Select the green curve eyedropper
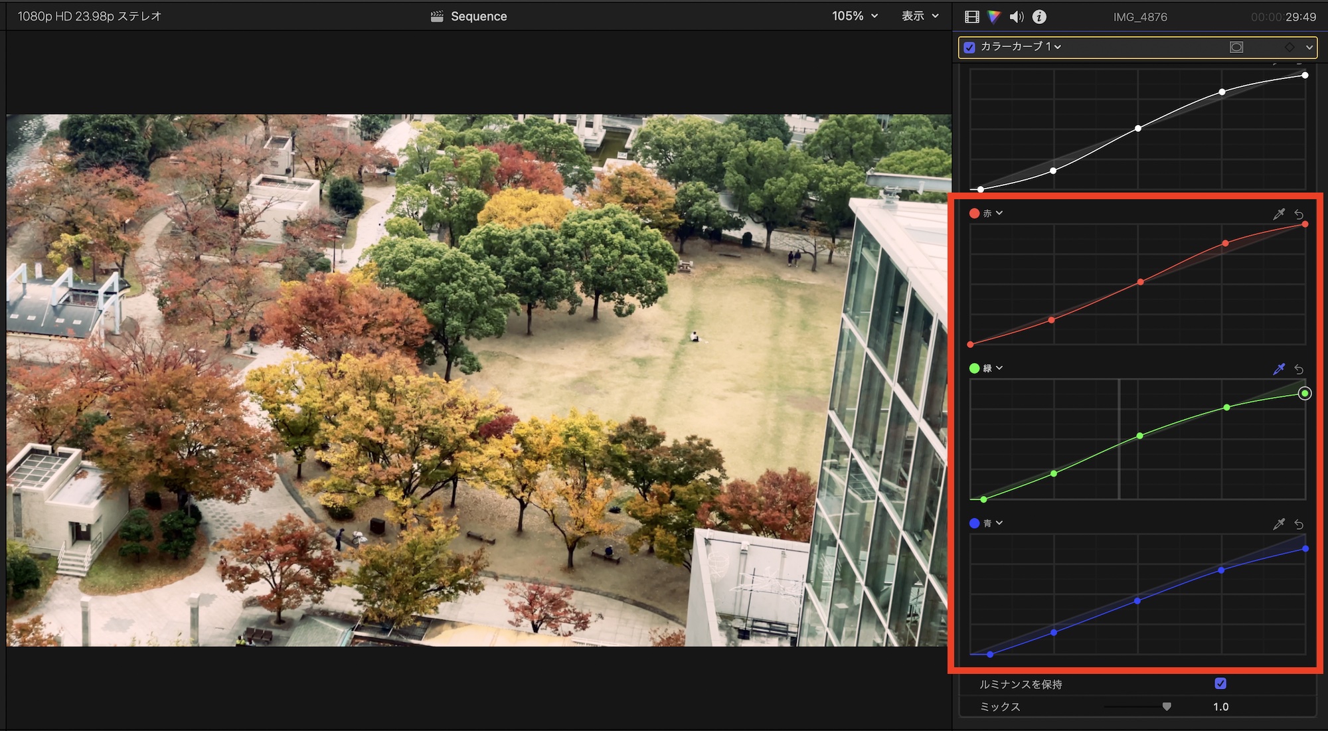Screen dimensions: 1328x731 (x=1278, y=368)
